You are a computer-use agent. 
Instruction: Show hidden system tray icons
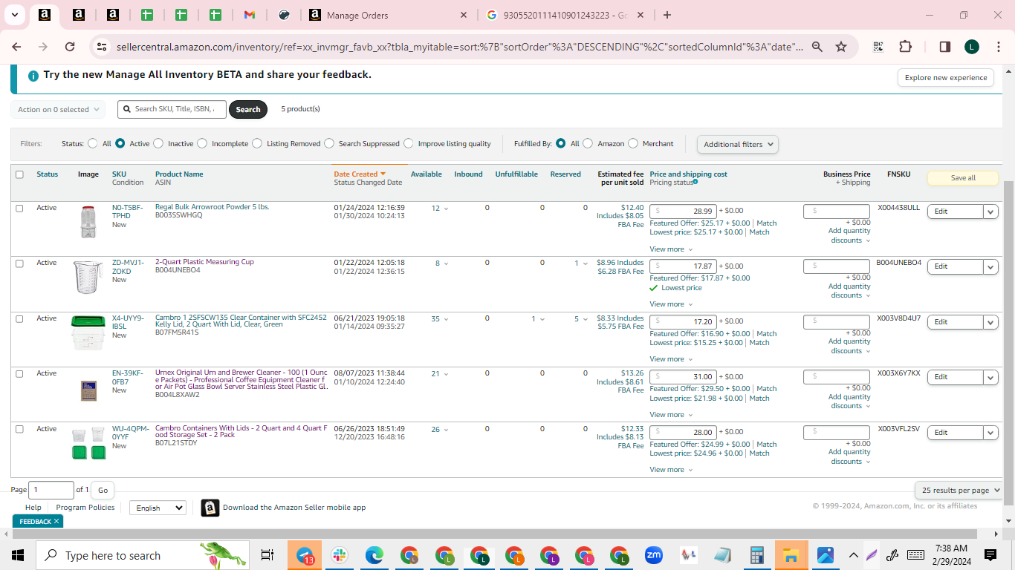[853, 555]
